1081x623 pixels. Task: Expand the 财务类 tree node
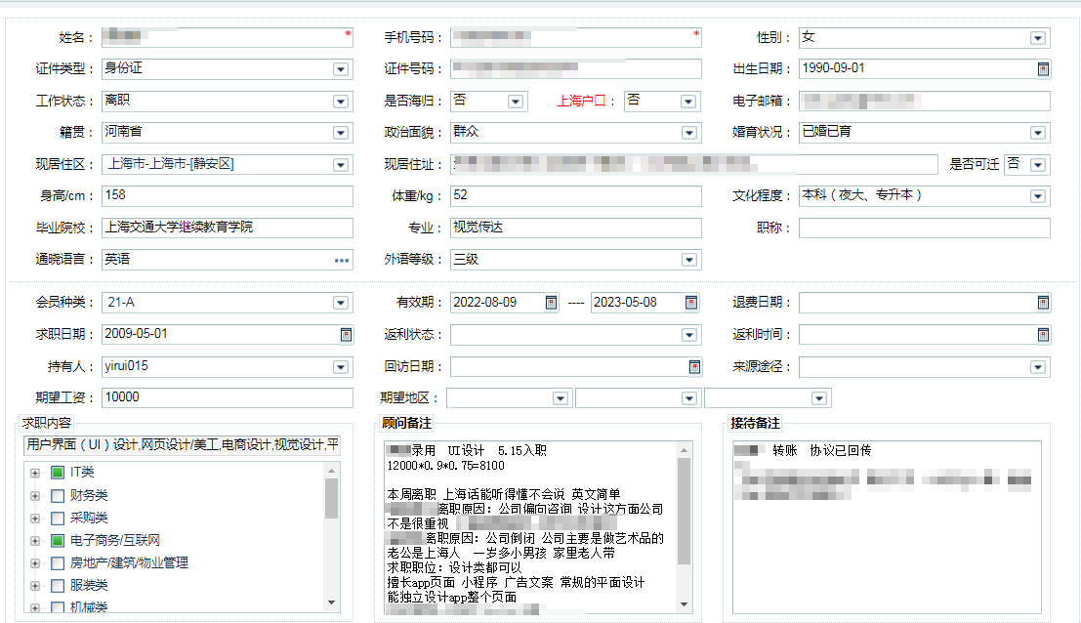pyautogui.click(x=34, y=495)
